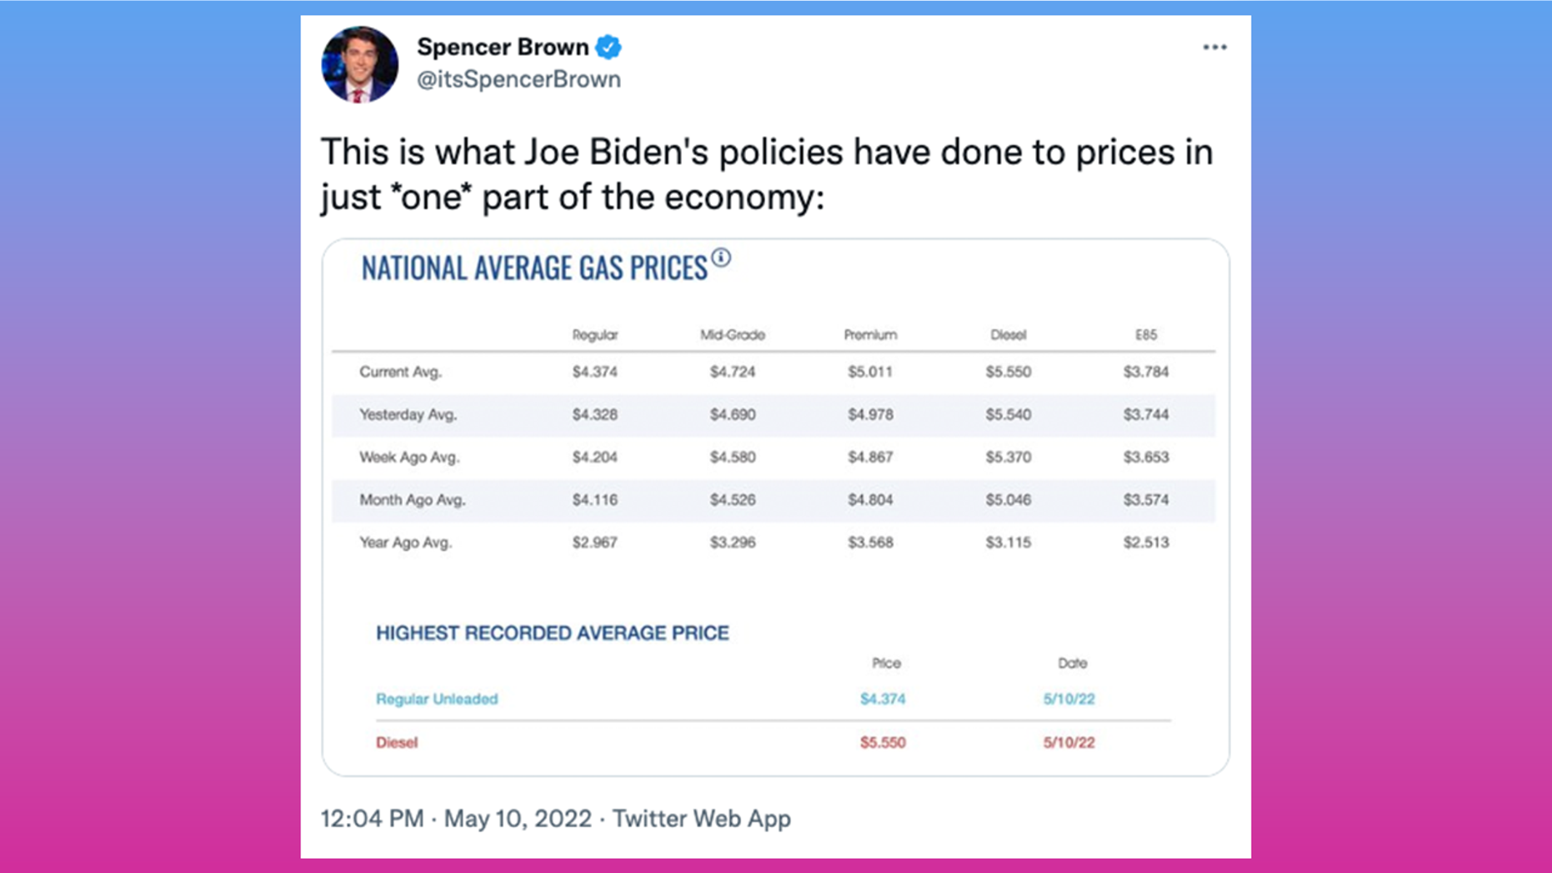Click the tweet text about Joe Biden's policies
Viewport: 1552px width, 873px height.
tap(767, 174)
